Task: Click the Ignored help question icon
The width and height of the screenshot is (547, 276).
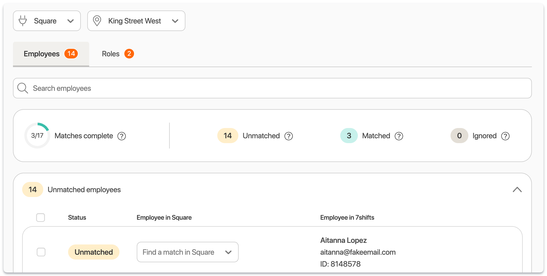Action: tap(505, 136)
